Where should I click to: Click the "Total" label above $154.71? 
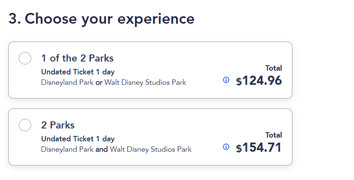(x=274, y=135)
